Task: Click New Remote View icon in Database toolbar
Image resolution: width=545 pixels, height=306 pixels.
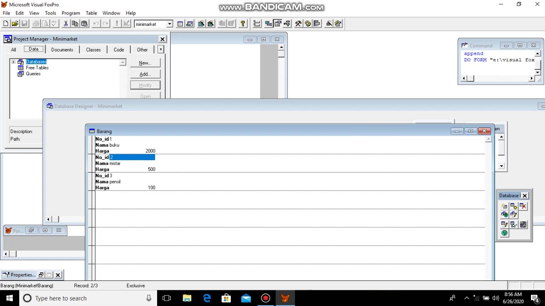Action: [505, 215]
